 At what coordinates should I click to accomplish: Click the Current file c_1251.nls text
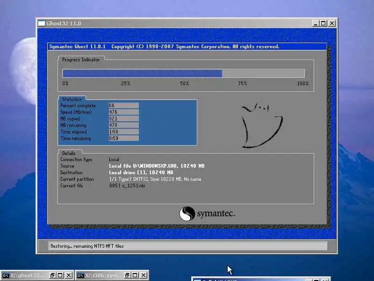127,185
